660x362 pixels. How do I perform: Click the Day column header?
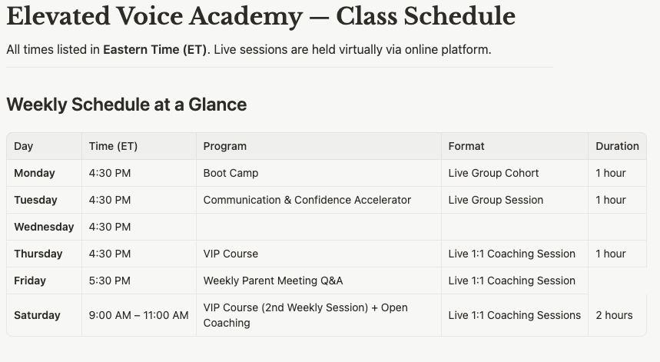tap(45, 146)
